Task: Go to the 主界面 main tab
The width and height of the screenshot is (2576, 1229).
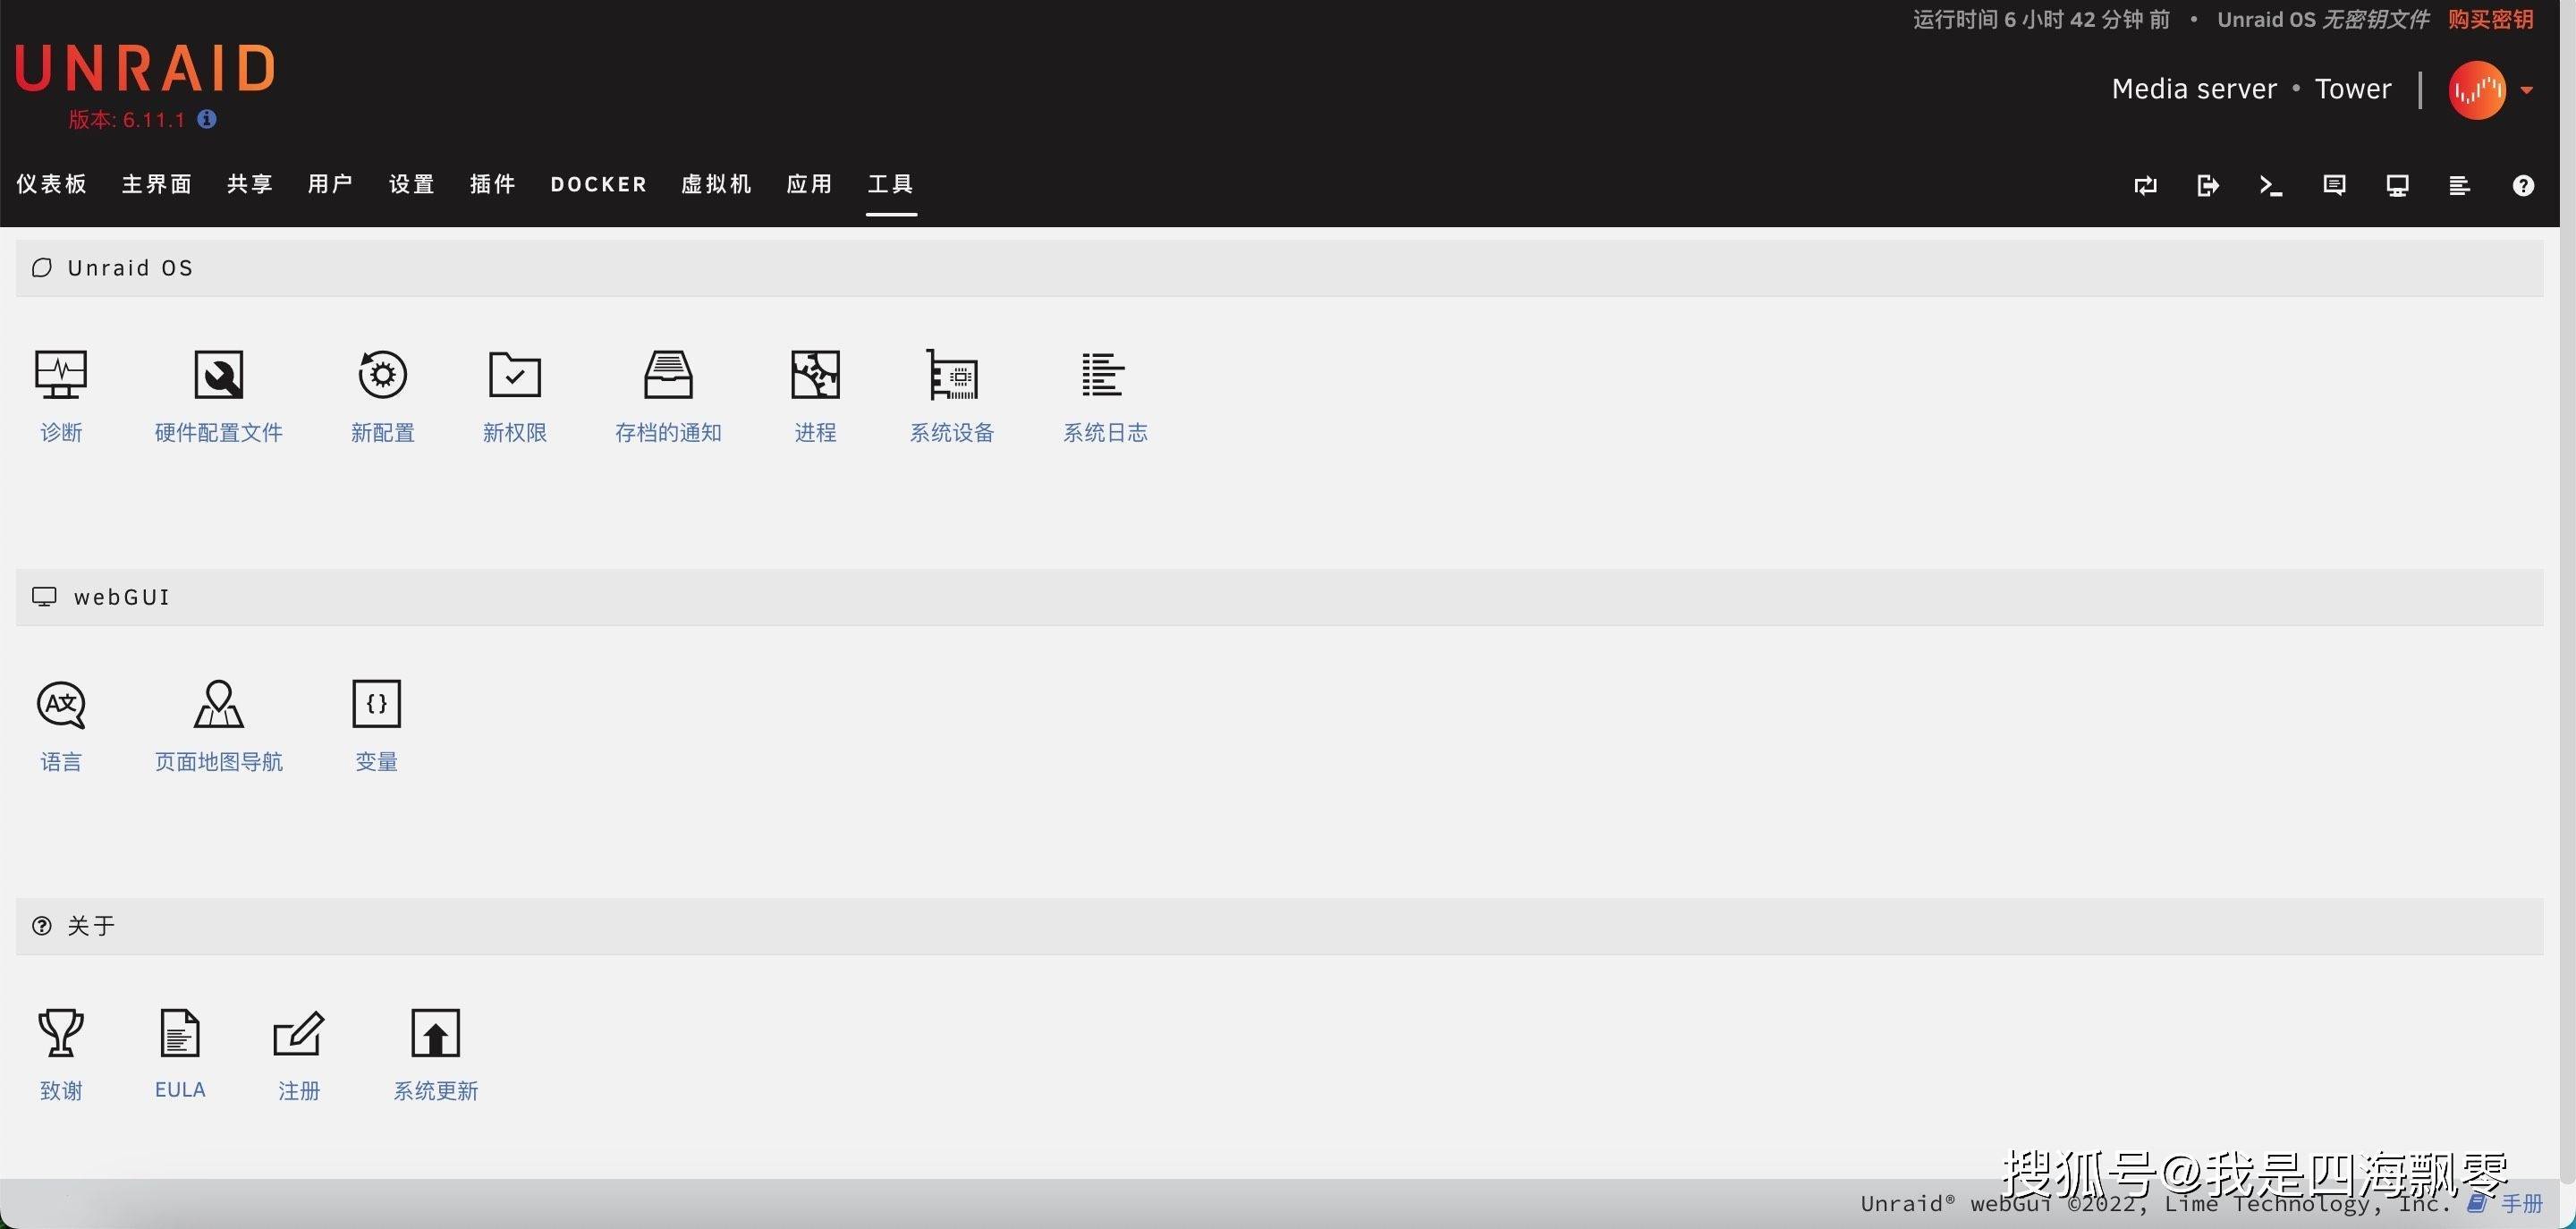Action: coord(157,184)
